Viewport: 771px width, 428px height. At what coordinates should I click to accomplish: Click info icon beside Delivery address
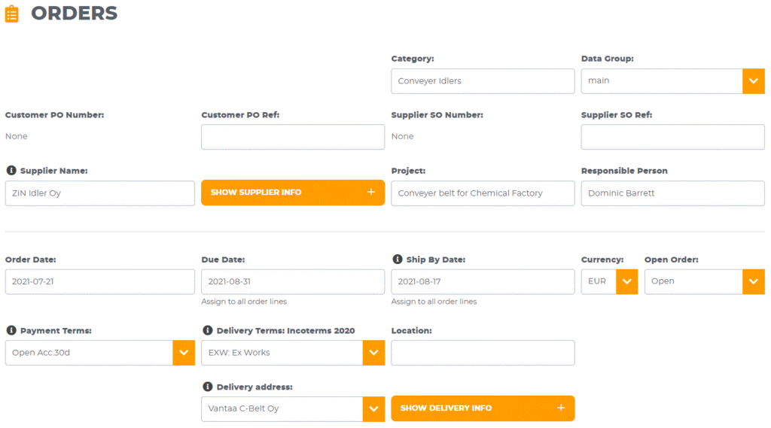click(x=207, y=387)
